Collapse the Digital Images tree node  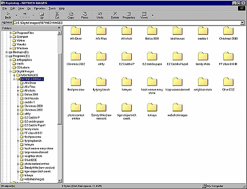pos(11,71)
